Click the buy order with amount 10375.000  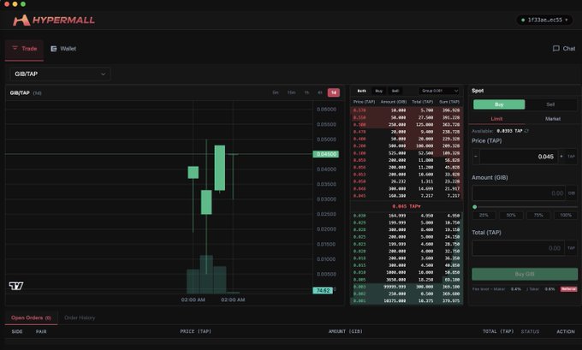407,300
